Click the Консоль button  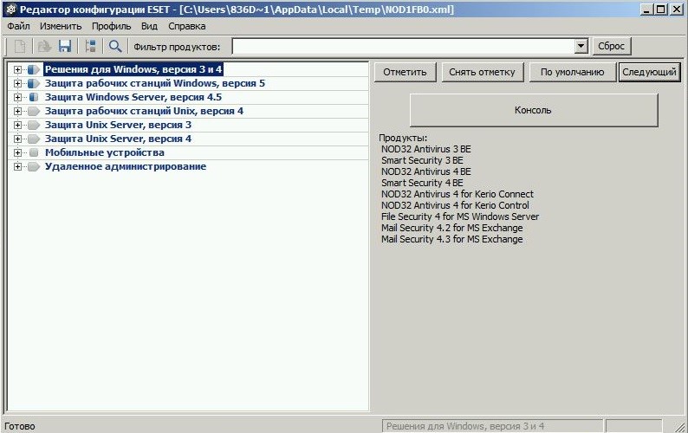point(534,110)
